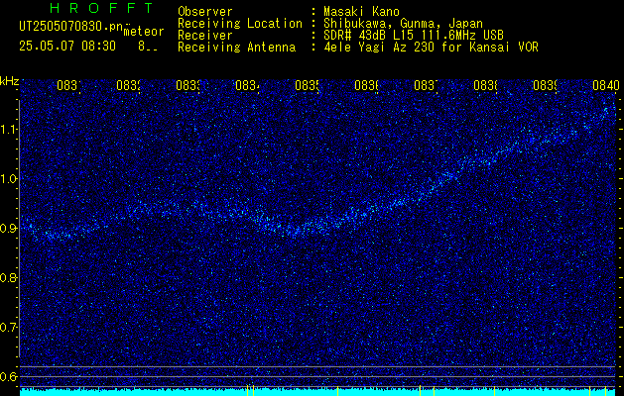Click the 'Receiver' label

205,36
